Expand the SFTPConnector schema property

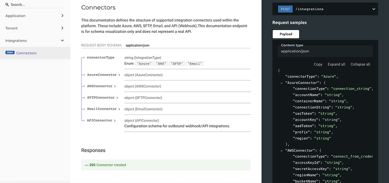click(x=102, y=98)
